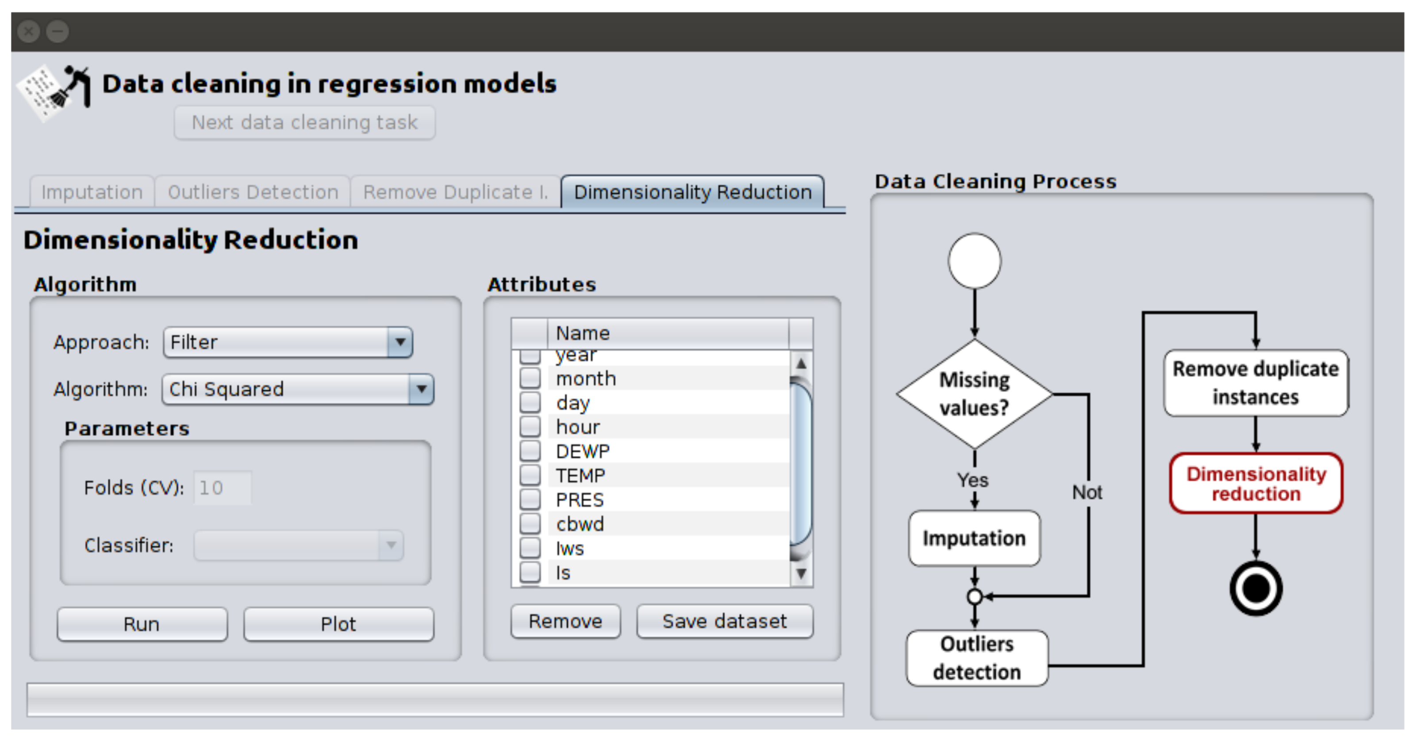Select the Imputation tab
1417x740 pixels.
coord(92,192)
